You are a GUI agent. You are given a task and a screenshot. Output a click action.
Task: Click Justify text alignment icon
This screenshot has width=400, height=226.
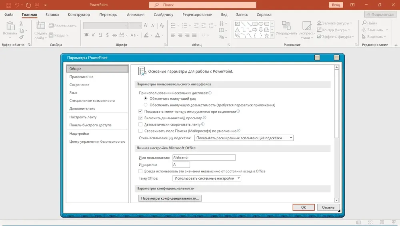[x=194, y=35]
